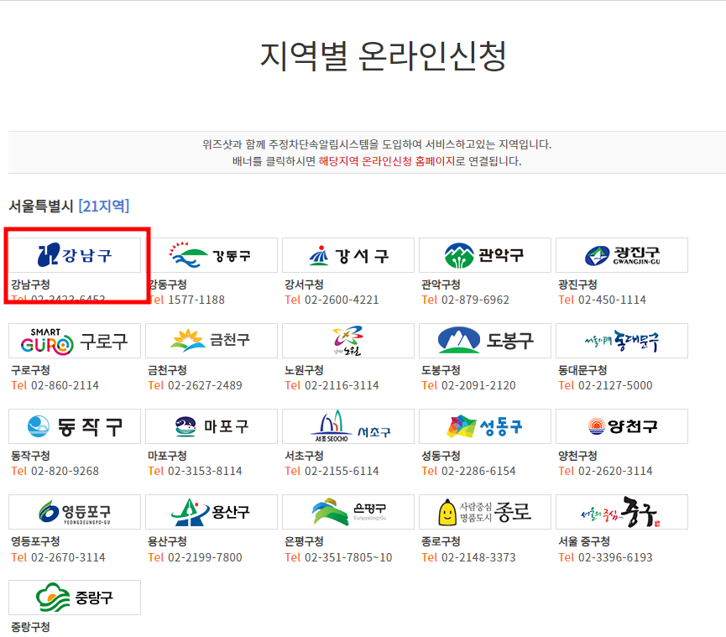Click the 서초구청 office name
This screenshot has width=726, height=637.
click(x=304, y=456)
